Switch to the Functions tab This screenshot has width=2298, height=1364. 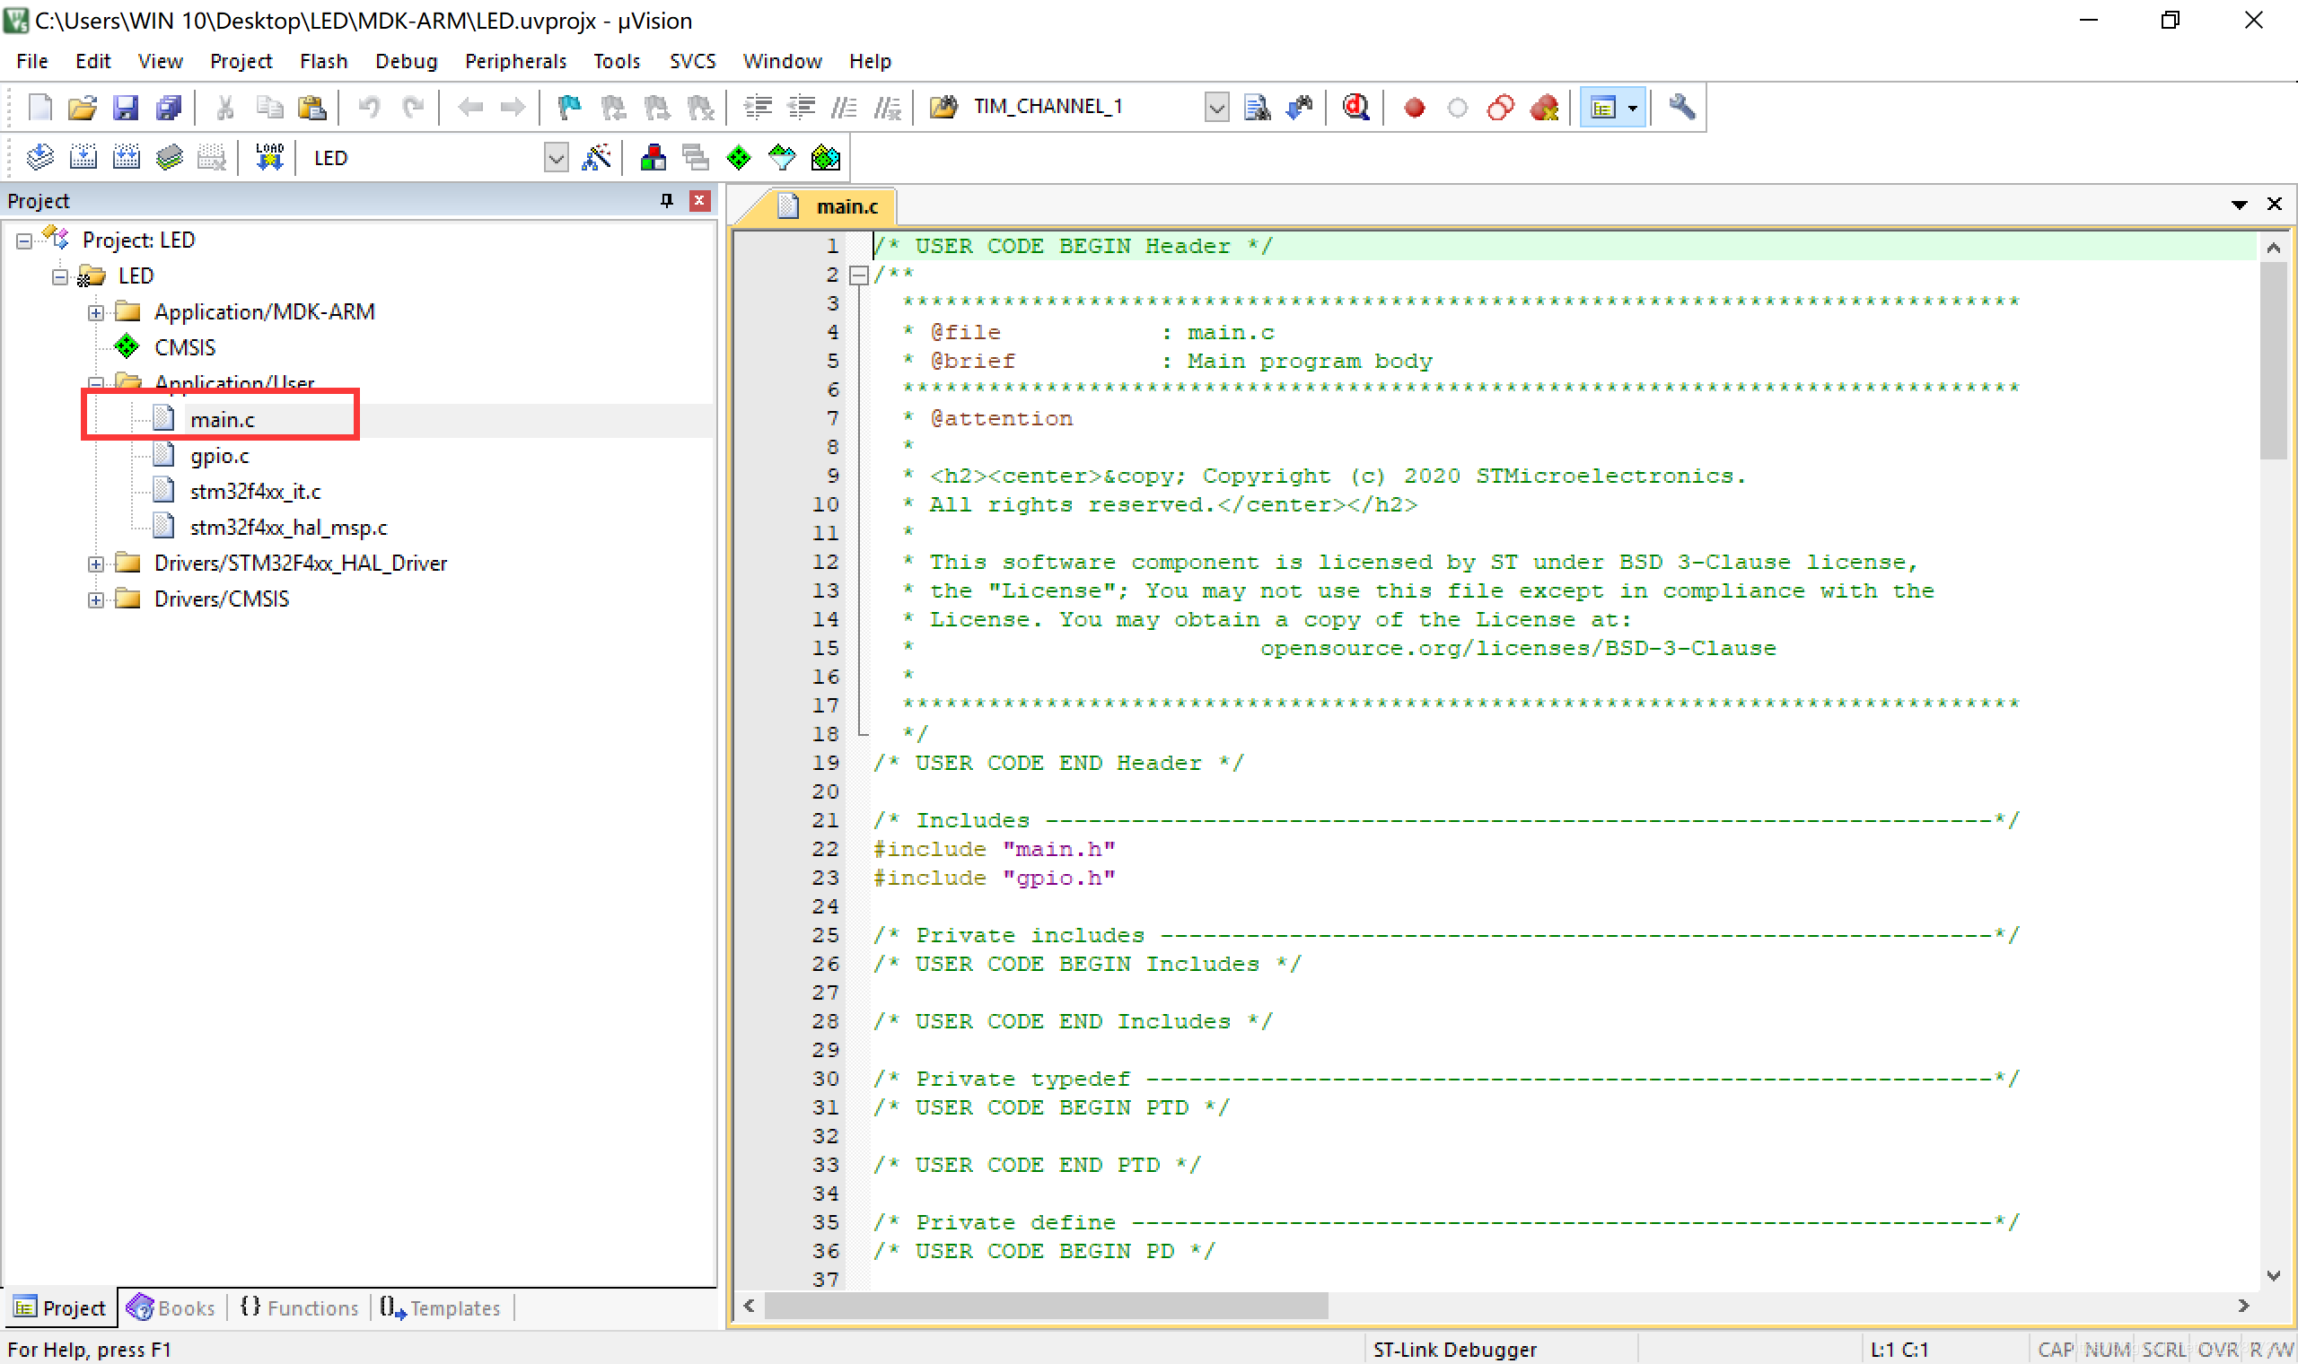tap(300, 1307)
